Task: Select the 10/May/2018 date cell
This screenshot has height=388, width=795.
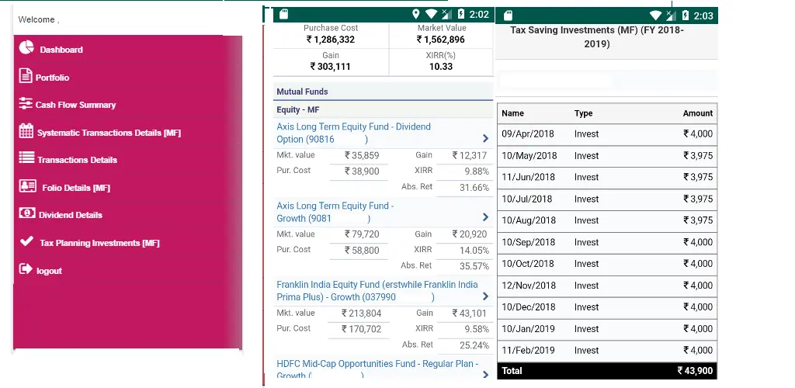Action: pyautogui.click(x=529, y=156)
